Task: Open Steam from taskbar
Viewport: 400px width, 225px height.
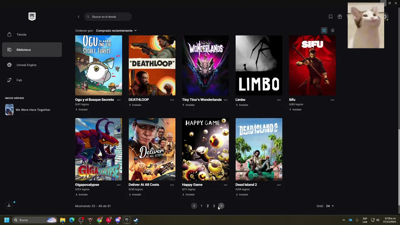Action: 136,220
